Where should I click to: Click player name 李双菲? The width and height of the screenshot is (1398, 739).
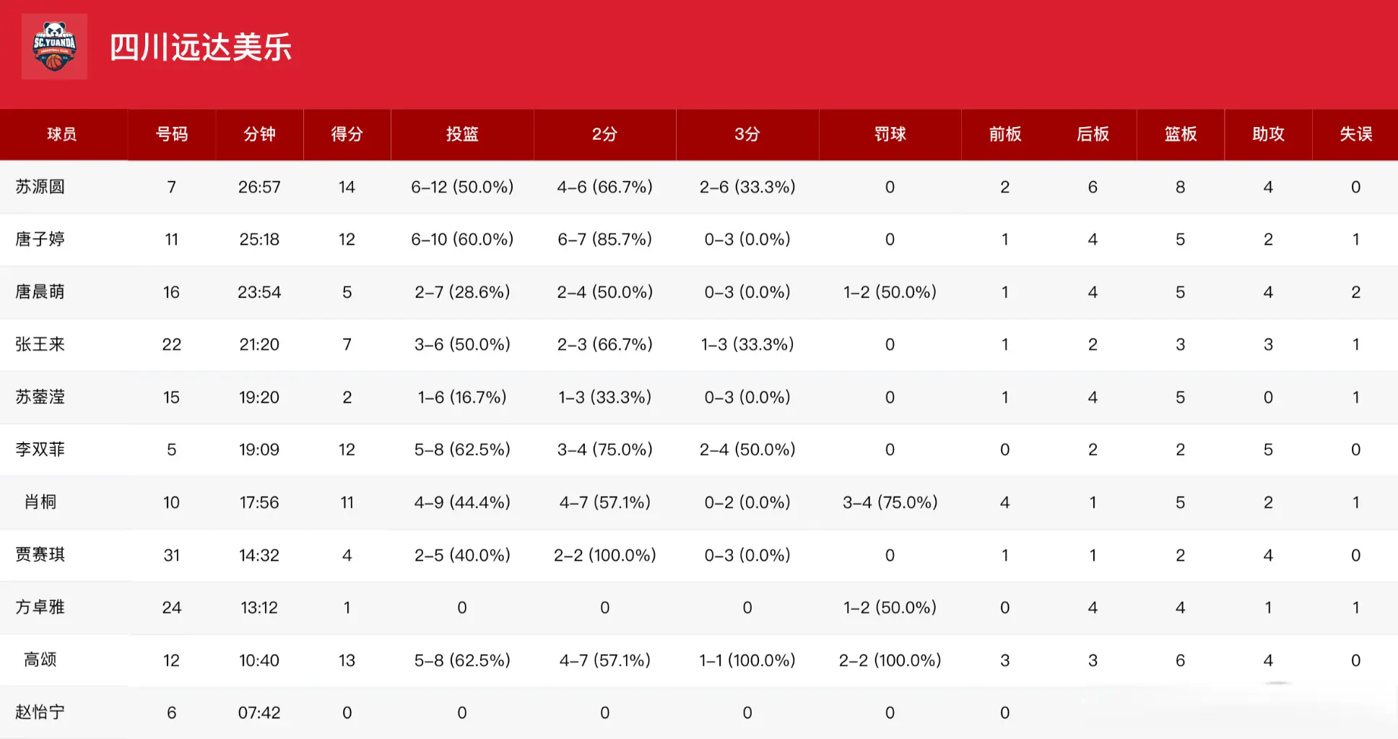click(40, 450)
